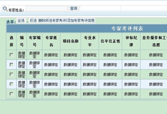The width and height of the screenshot is (167, 114).
Task: Click second row 专家编号 数据绑定 cell
Action: tap(35, 65)
